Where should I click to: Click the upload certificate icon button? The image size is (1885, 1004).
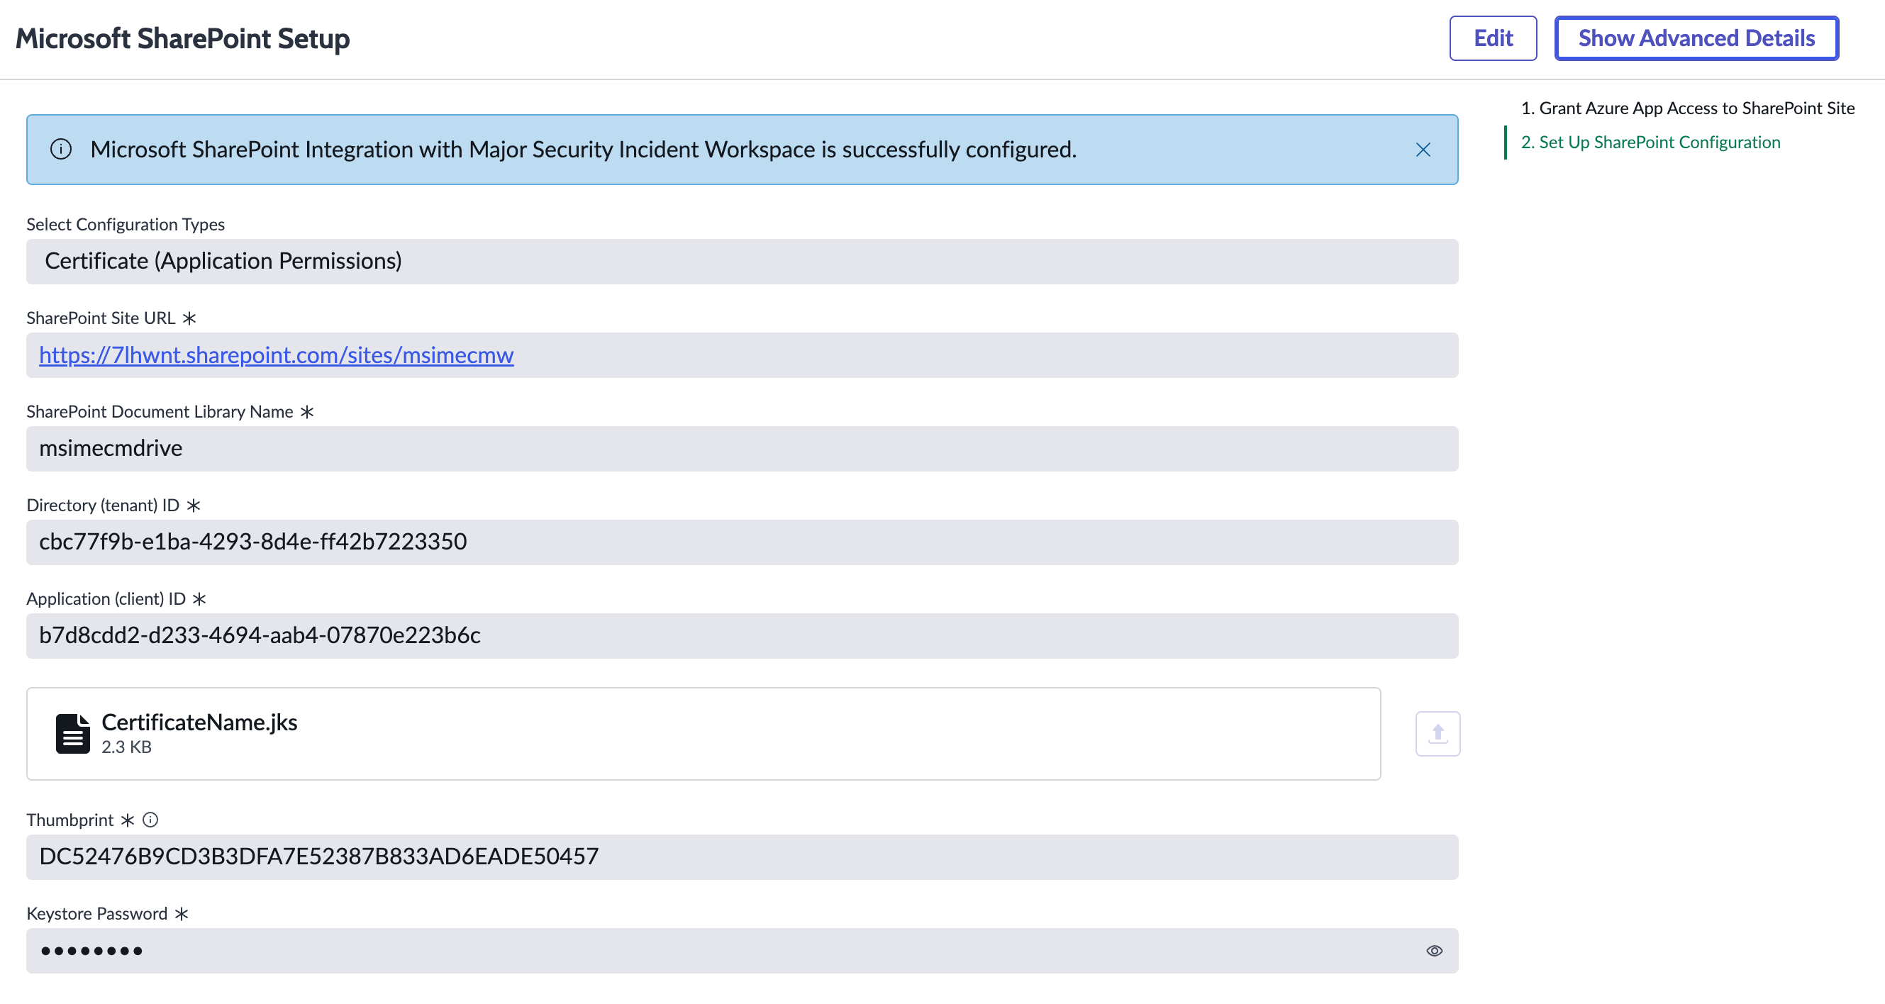click(1438, 734)
